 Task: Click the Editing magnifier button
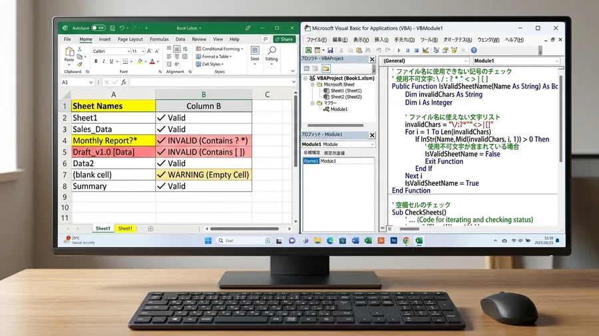click(x=272, y=54)
